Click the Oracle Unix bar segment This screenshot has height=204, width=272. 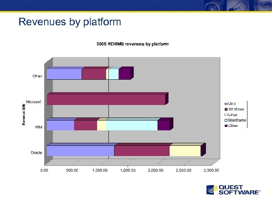point(80,151)
